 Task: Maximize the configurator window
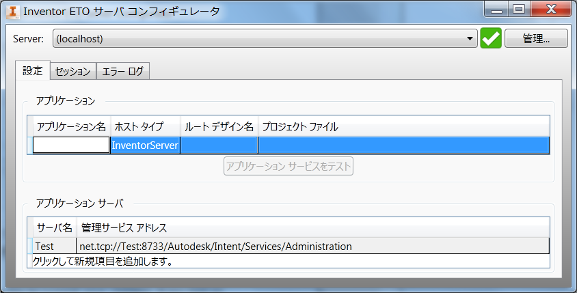tap(519, 10)
